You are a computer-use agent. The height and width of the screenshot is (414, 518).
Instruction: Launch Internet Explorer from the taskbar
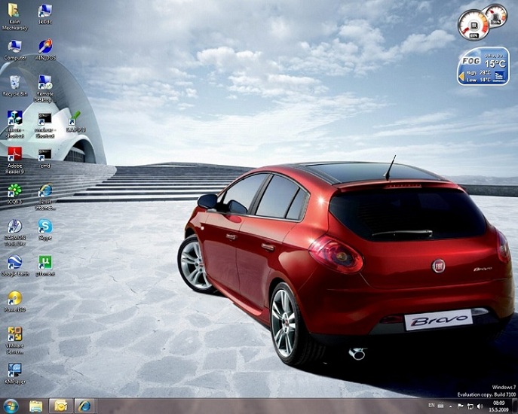click(84, 406)
